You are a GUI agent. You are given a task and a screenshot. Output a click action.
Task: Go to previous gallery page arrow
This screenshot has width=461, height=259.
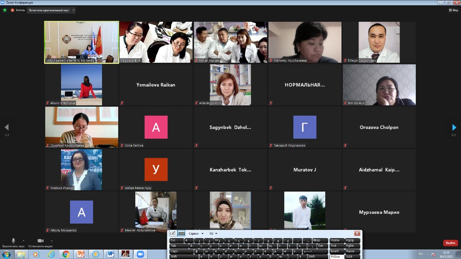tap(6, 128)
